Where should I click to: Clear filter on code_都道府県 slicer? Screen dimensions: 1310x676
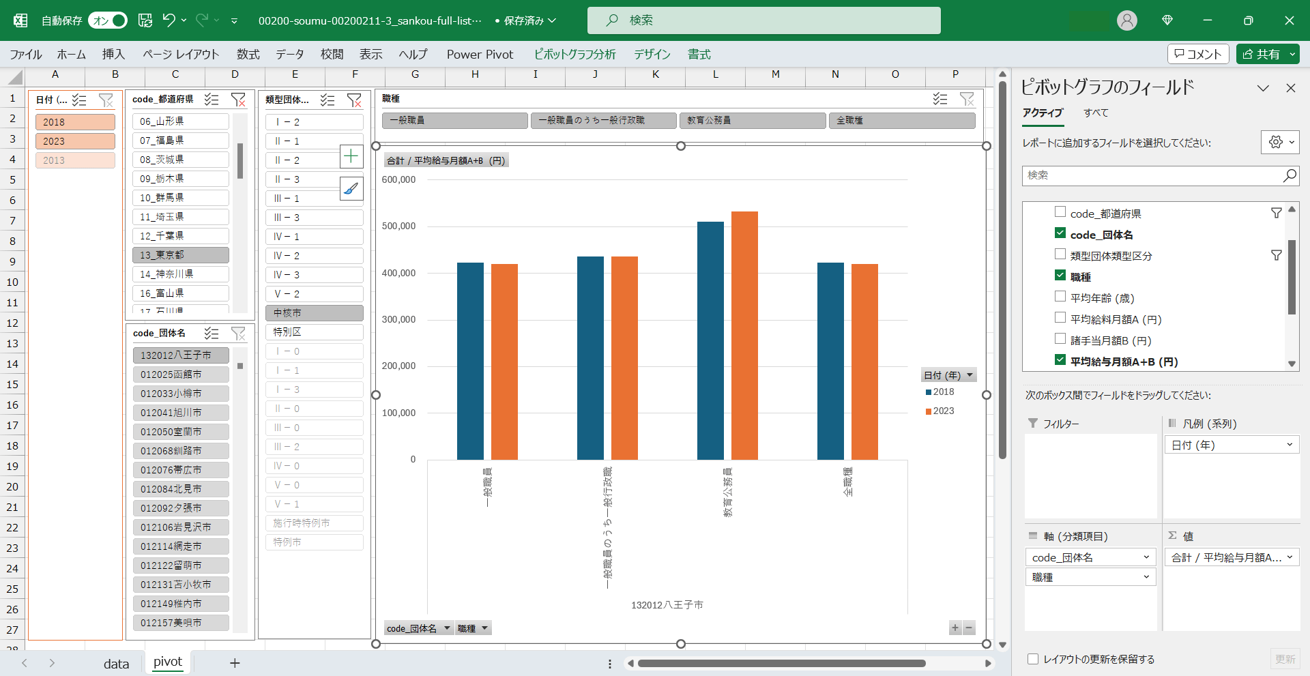tap(238, 100)
